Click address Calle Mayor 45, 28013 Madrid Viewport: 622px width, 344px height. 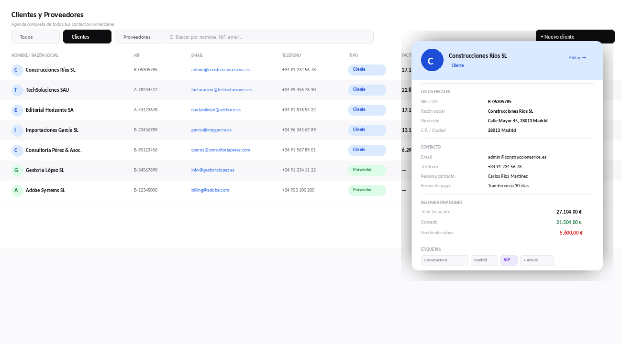coord(518,121)
